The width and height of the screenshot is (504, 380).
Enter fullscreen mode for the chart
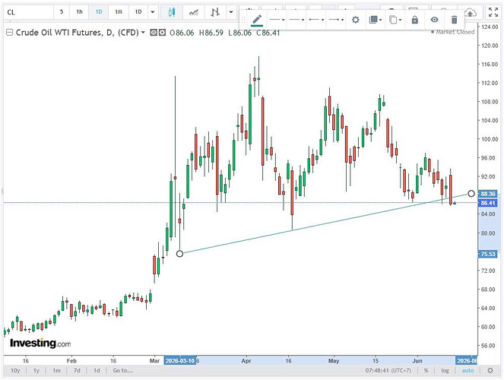pos(493,12)
